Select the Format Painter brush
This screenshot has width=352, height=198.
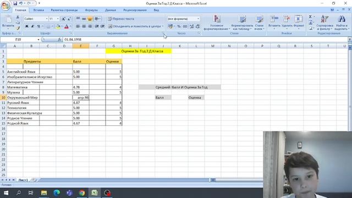point(18,28)
